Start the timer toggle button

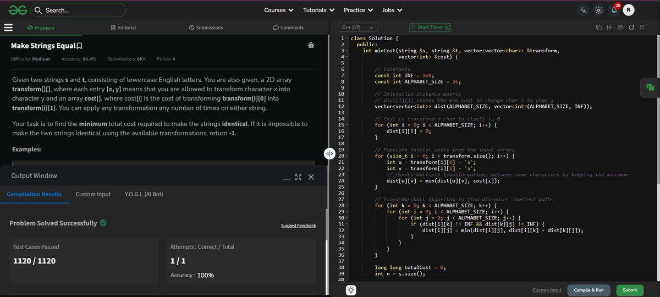430,27
